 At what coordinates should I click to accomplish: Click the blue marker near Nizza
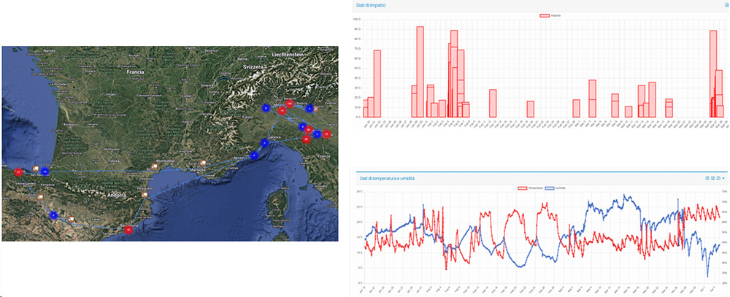point(254,155)
